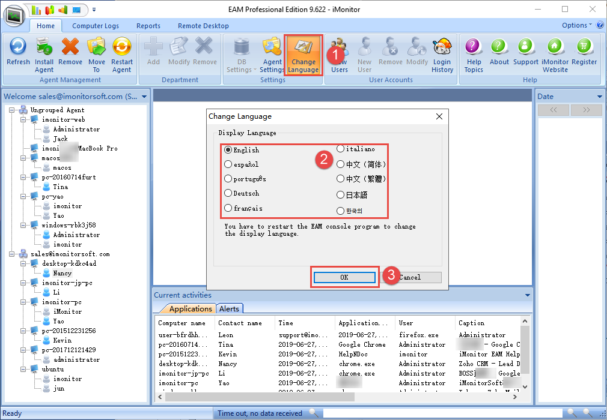Switch to the Applications tab
Viewport: 607px width, 420px height.
[191, 309]
